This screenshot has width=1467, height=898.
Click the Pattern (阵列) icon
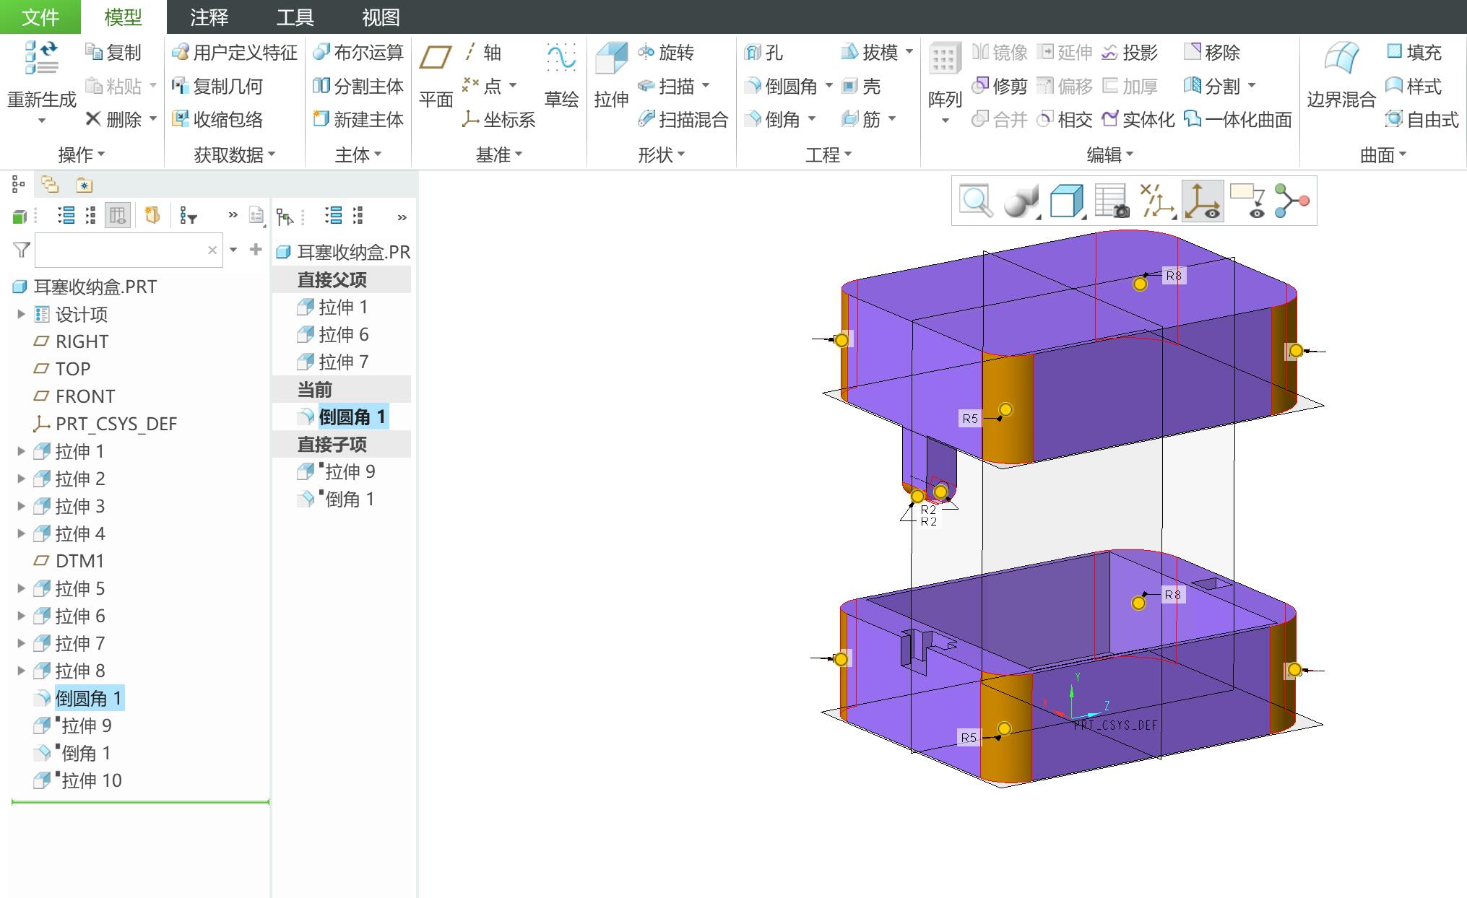tap(944, 59)
